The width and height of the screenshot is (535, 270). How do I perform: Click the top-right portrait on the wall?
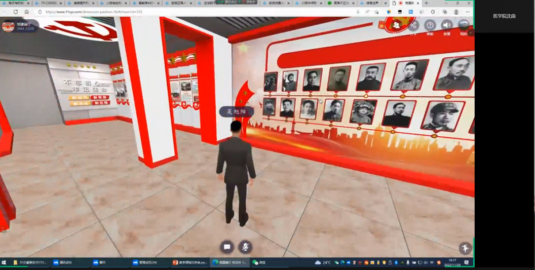coord(454,74)
